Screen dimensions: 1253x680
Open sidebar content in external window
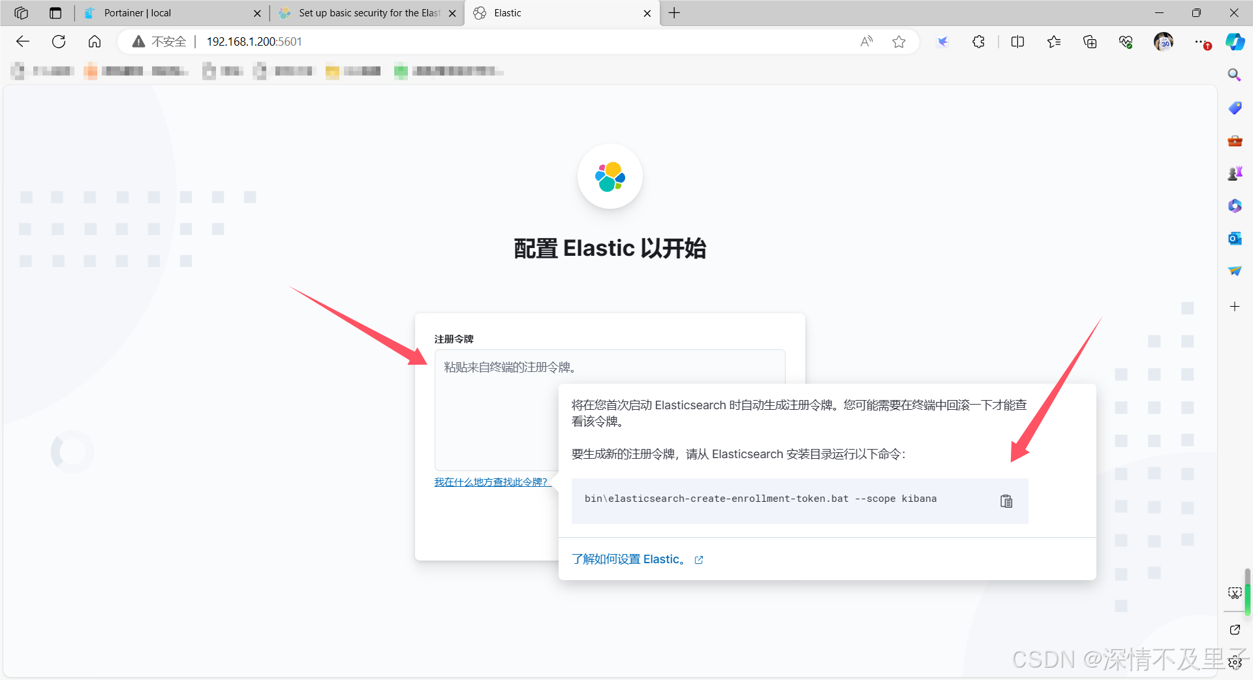[1235, 630]
